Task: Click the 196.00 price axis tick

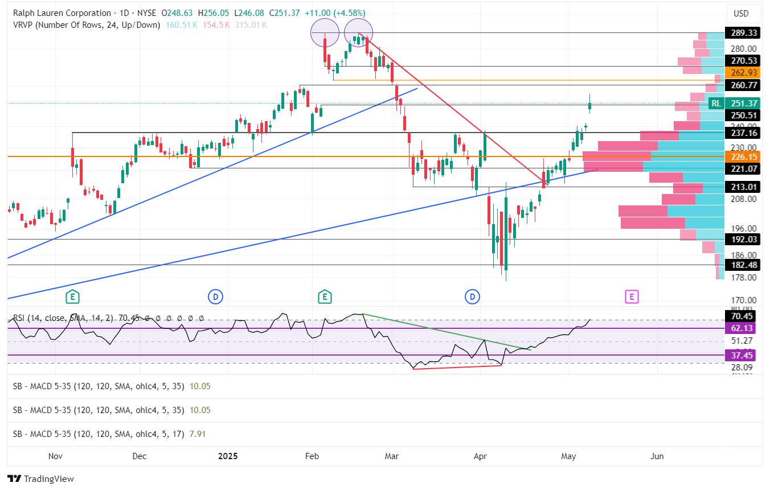Action: pyautogui.click(x=743, y=228)
